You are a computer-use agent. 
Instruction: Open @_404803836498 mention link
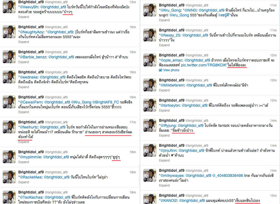pyautogui.click(x=227, y=176)
